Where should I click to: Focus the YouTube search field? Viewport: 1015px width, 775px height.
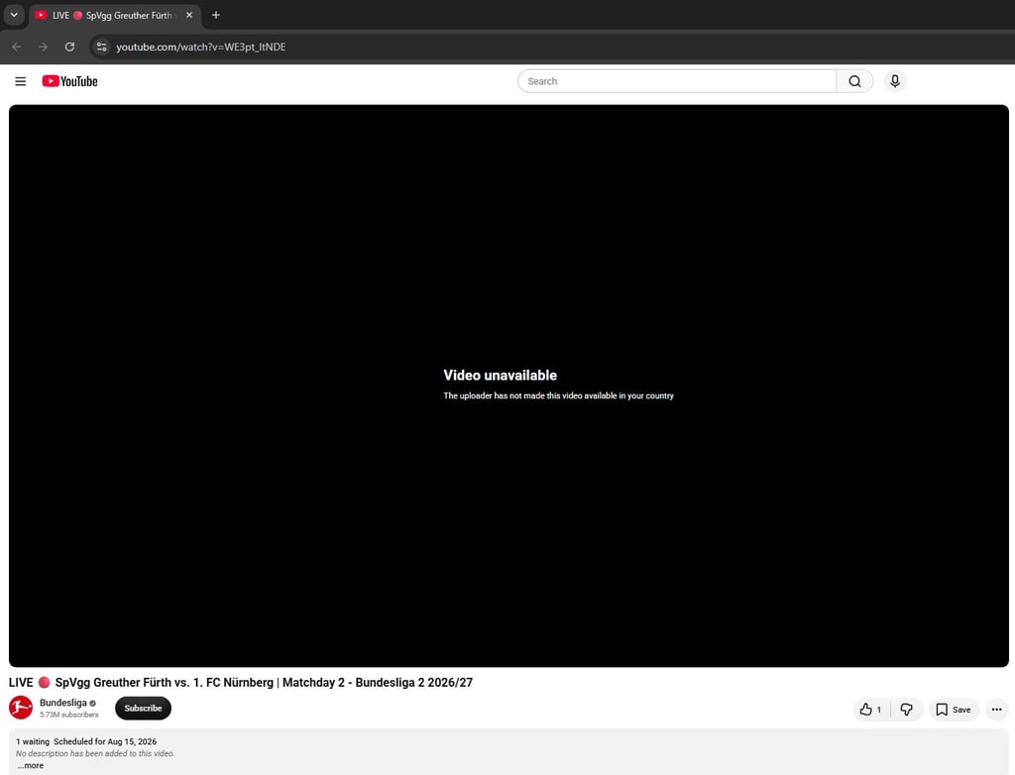tap(677, 81)
